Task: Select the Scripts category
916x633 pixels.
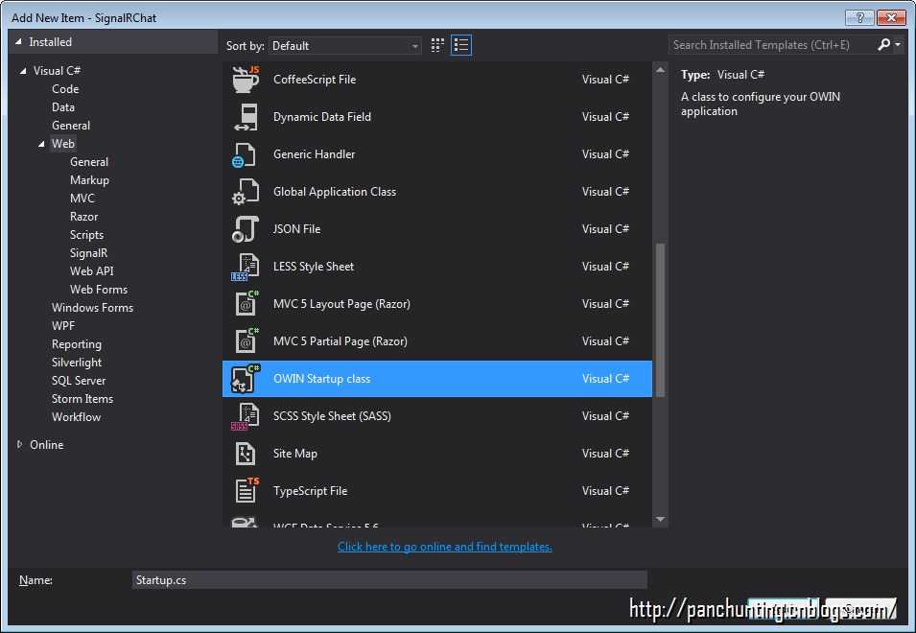Action: tap(86, 235)
